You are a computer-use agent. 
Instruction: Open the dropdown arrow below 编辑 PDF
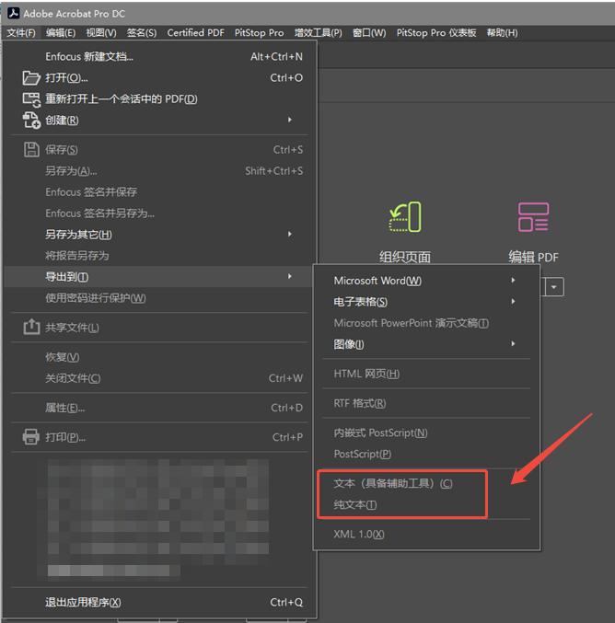point(554,287)
